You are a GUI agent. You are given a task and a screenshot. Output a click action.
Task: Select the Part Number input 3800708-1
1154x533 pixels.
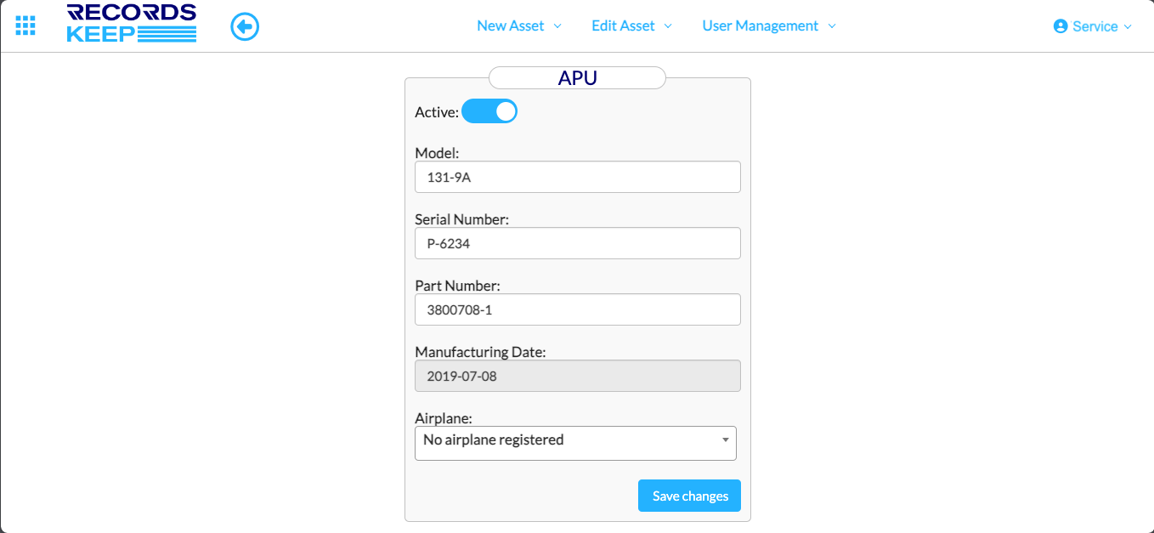click(577, 309)
